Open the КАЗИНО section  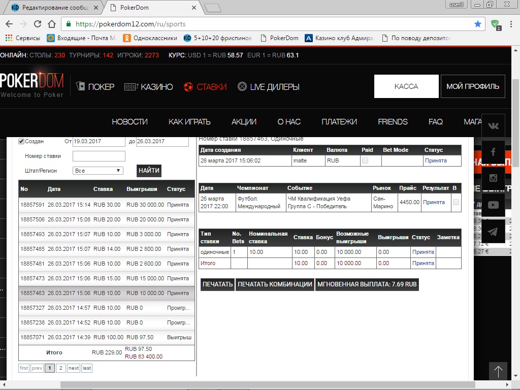point(149,87)
